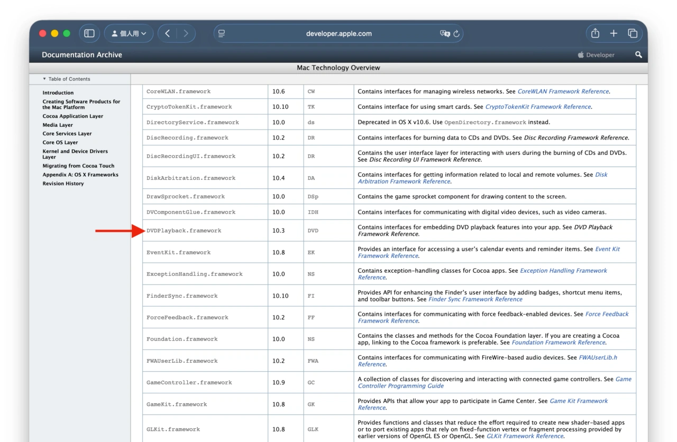Click version 10.3 in DVDPlayback row
The width and height of the screenshot is (677, 442).
coord(279,231)
